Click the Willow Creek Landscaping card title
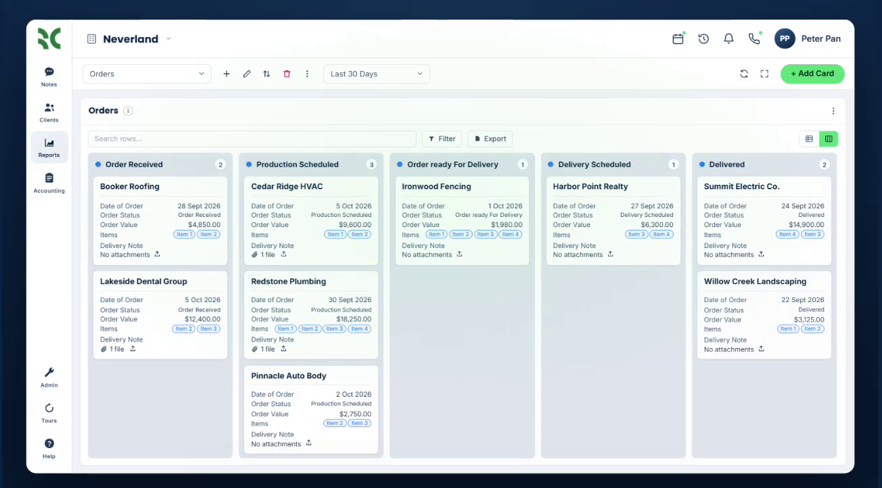 click(755, 281)
